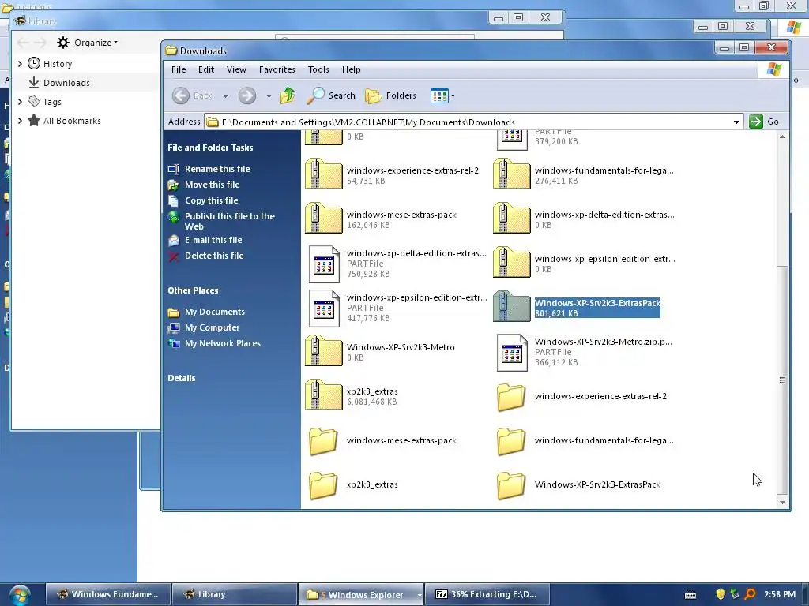Image resolution: width=809 pixels, height=606 pixels.
Task: Select windows-mese-extras-pack plain folder icon
Action: pos(323,441)
